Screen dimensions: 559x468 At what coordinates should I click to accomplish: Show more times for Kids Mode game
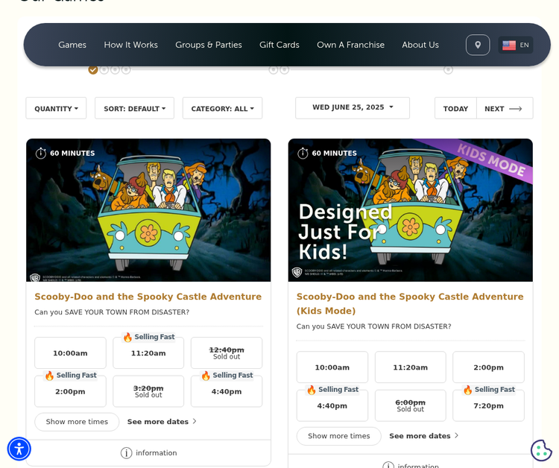[338, 436]
